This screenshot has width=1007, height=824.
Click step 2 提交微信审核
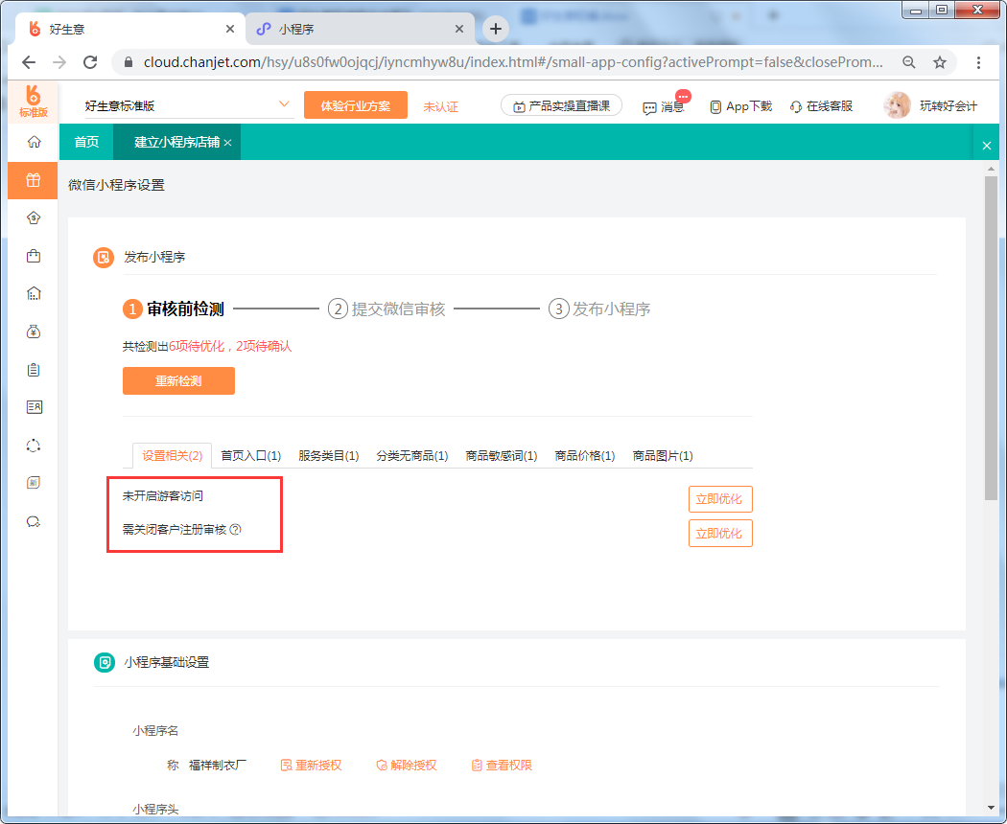pos(386,309)
